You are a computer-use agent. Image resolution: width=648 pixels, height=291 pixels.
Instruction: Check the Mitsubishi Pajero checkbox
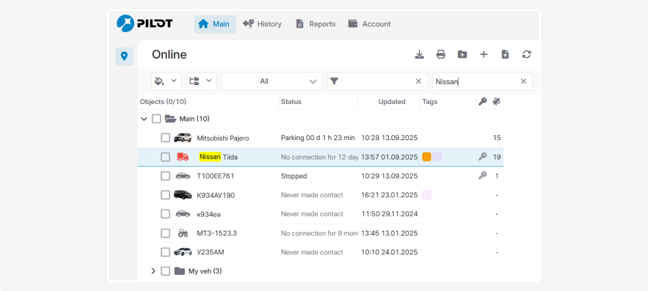pyautogui.click(x=165, y=138)
